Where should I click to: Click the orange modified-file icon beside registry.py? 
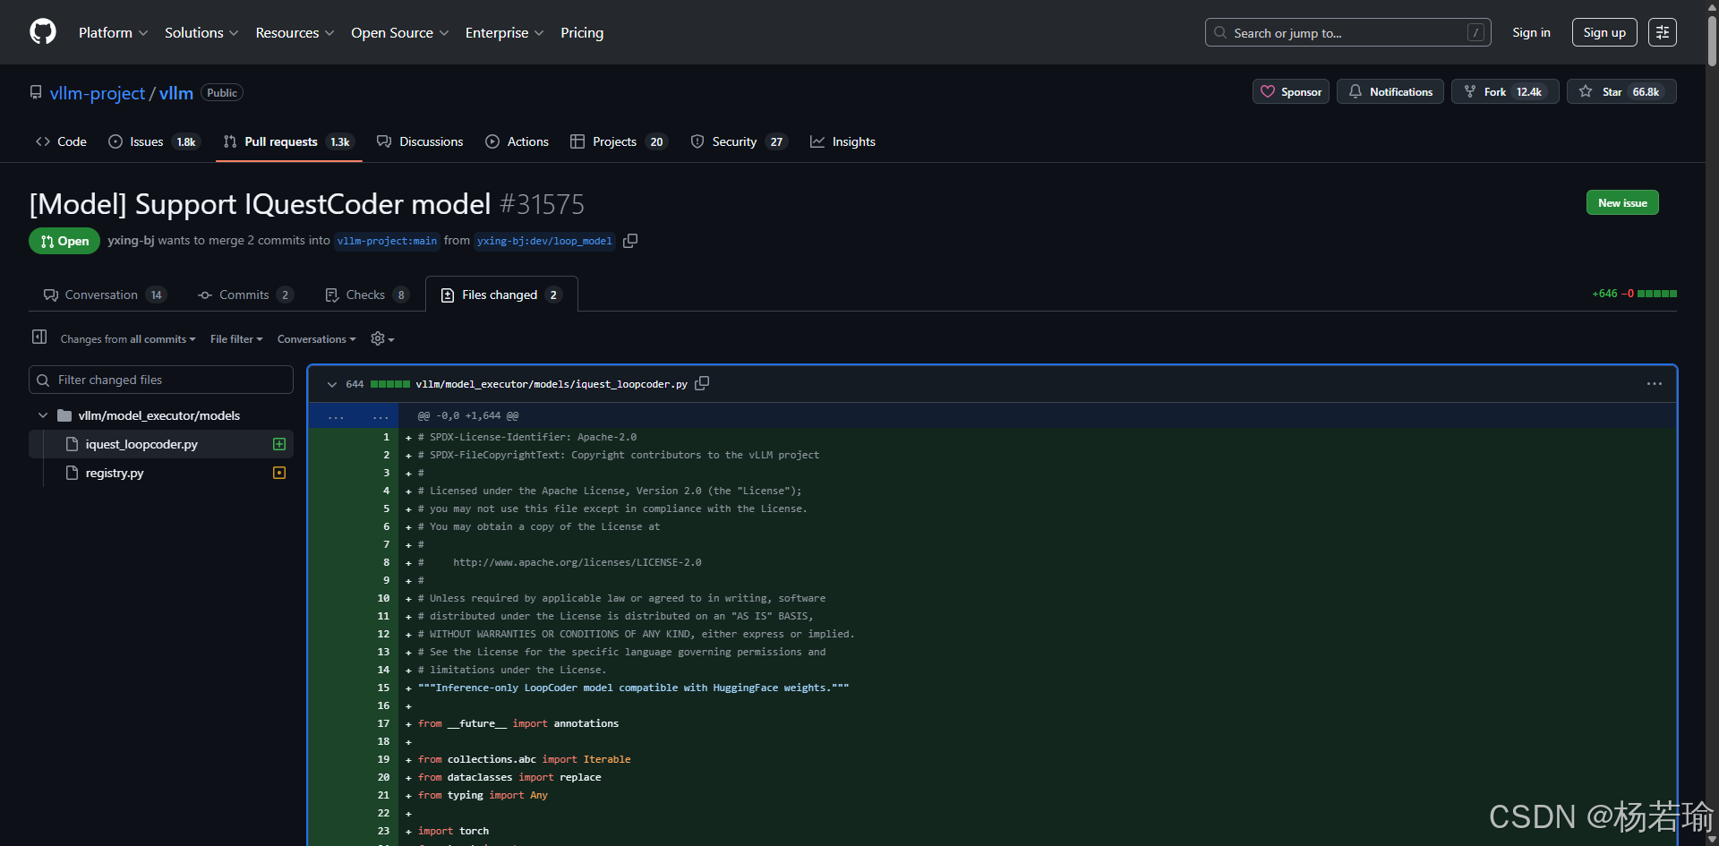coord(278,473)
